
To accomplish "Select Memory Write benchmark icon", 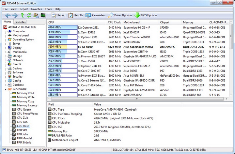I will coord(14,97).
